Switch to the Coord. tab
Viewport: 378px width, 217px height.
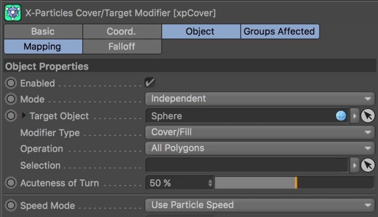click(122, 32)
